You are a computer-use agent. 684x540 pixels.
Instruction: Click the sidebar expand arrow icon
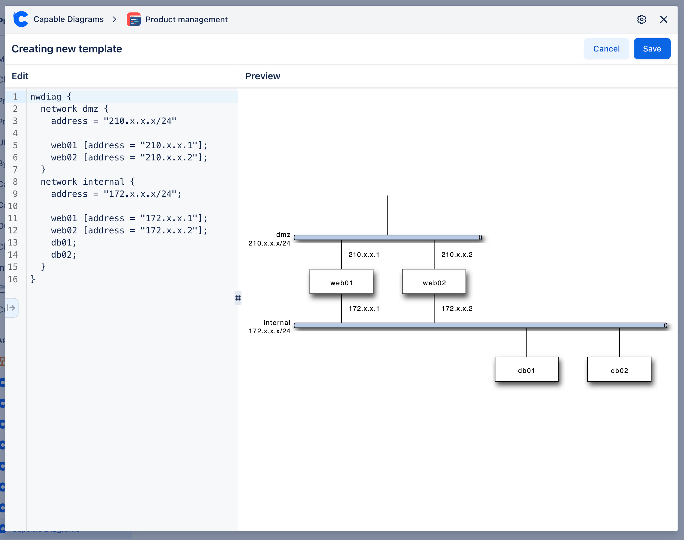click(x=11, y=308)
